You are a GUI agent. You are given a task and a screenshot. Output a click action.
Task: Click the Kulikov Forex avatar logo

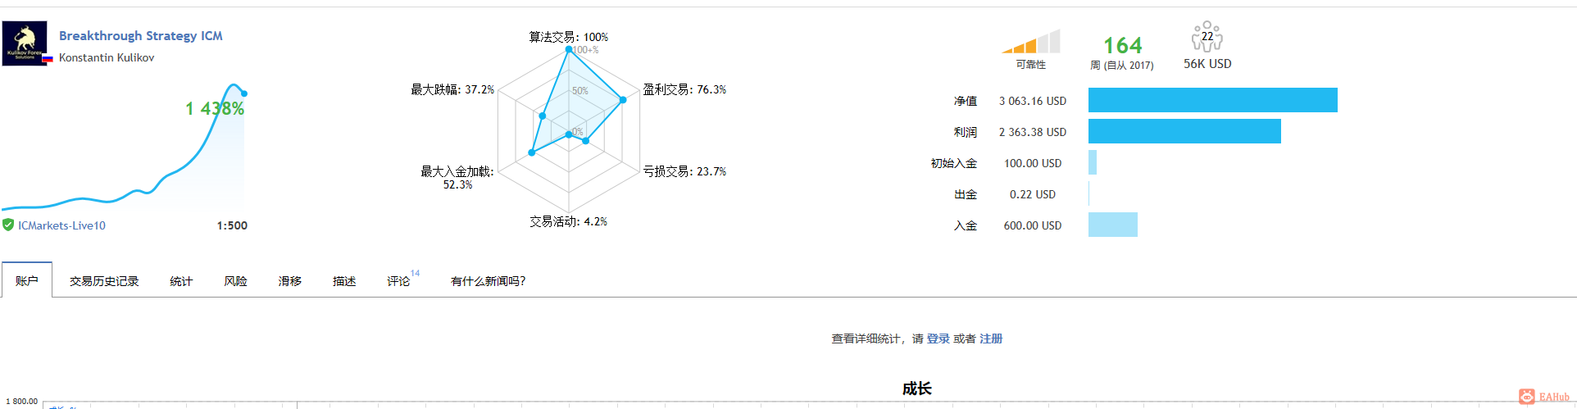coord(25,43)
